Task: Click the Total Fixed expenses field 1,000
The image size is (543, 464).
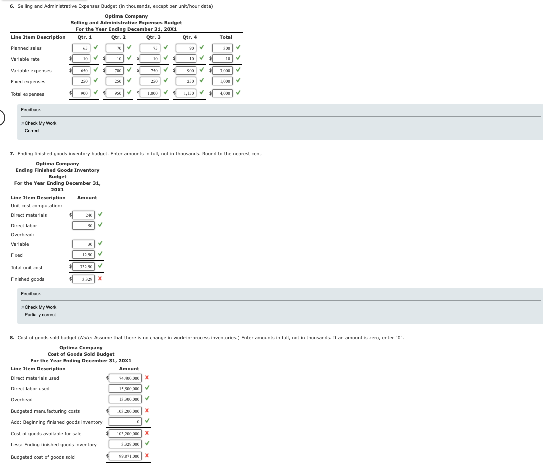Action: pos(222,81)
